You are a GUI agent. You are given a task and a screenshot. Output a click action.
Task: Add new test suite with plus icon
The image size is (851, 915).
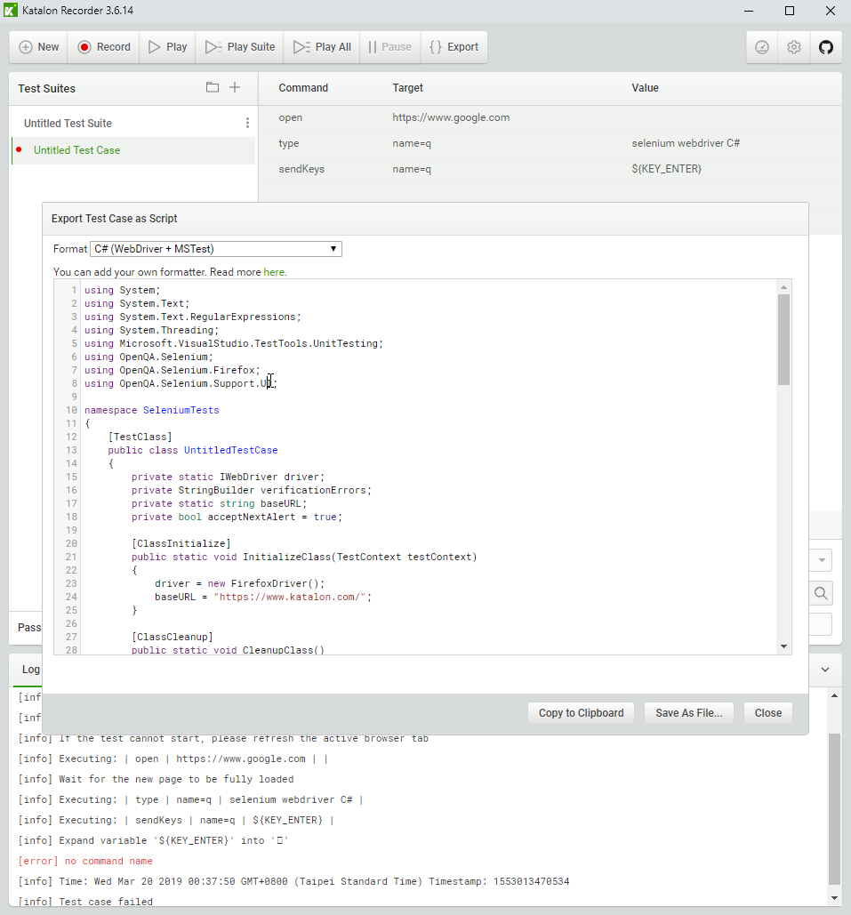(x=235, y=87)
